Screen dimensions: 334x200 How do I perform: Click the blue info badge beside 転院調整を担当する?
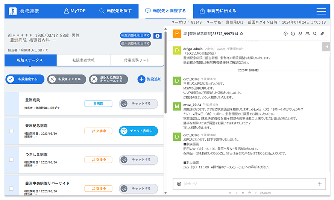click(158, 36)
